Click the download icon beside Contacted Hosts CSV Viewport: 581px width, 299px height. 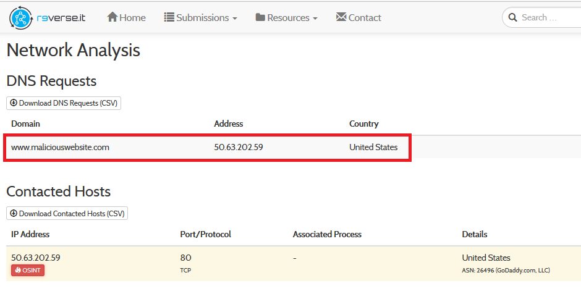click(x=14, y=214)
